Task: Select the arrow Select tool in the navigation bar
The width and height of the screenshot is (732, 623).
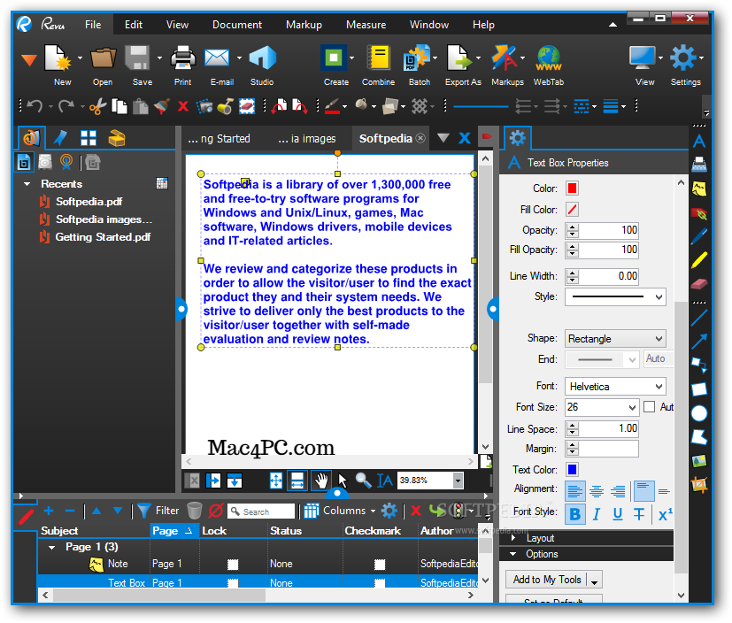Action: pos(343,481)
